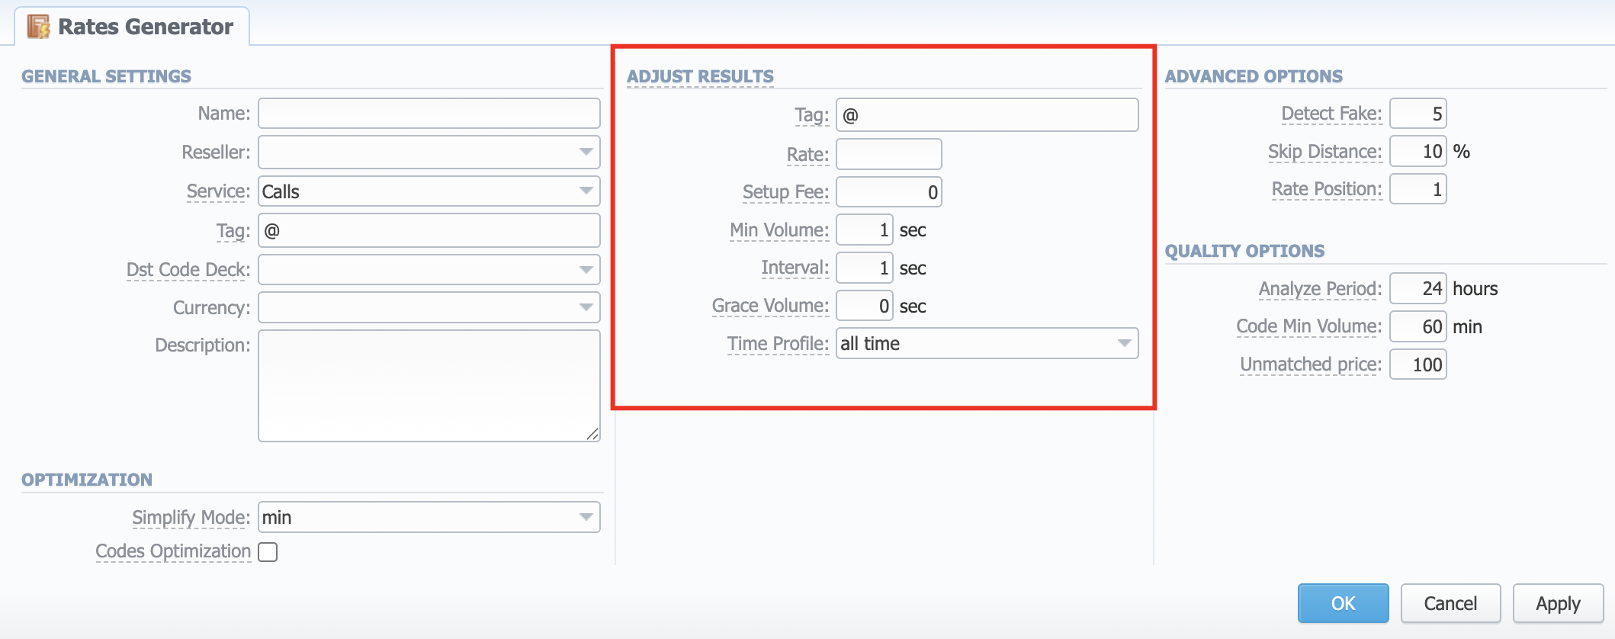Click the Cancel button
This screenshot has height=639, width=1615.
pyautogui.click(x=1451, y=604)
